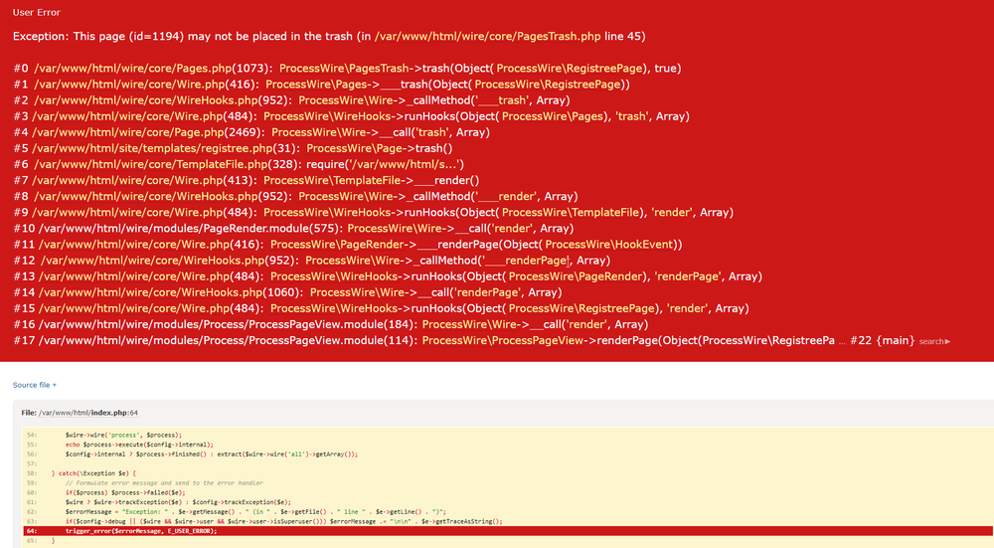Select stack frame #1 Wire.php(416)
994x548 pixels.
(140, 84)
